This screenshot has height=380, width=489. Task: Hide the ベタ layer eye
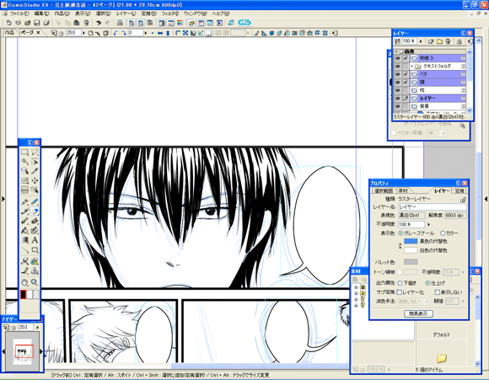(397, 74)
